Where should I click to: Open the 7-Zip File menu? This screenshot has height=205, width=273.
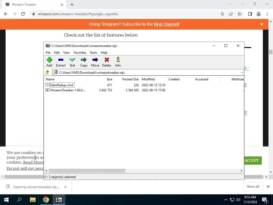pos(48,53)
